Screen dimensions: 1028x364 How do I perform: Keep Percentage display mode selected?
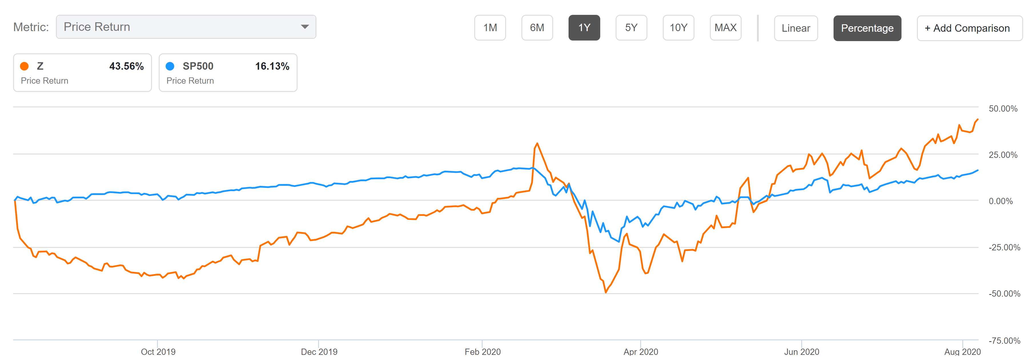(867, 28)
